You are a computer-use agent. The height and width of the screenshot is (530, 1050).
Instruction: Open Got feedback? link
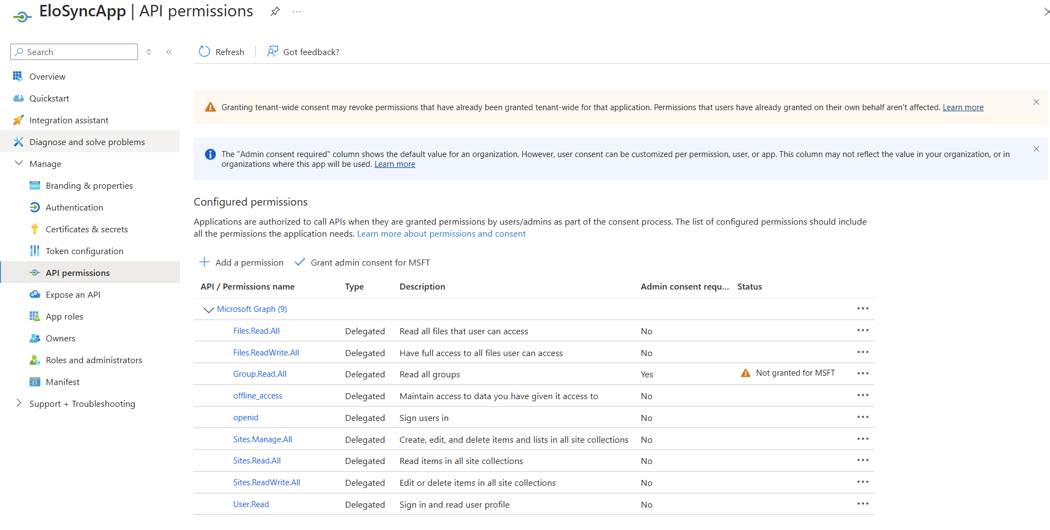click(303, 52)
